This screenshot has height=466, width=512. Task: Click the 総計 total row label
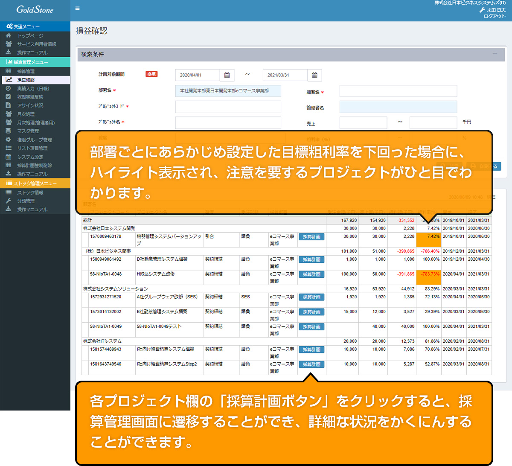[x=87, y=221]
